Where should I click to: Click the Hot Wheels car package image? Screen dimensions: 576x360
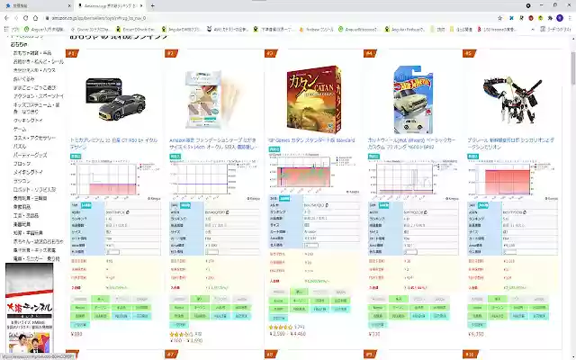pos(413,100)
